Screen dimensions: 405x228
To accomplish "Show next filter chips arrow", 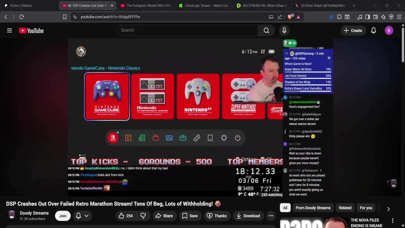I will (389, 209).
